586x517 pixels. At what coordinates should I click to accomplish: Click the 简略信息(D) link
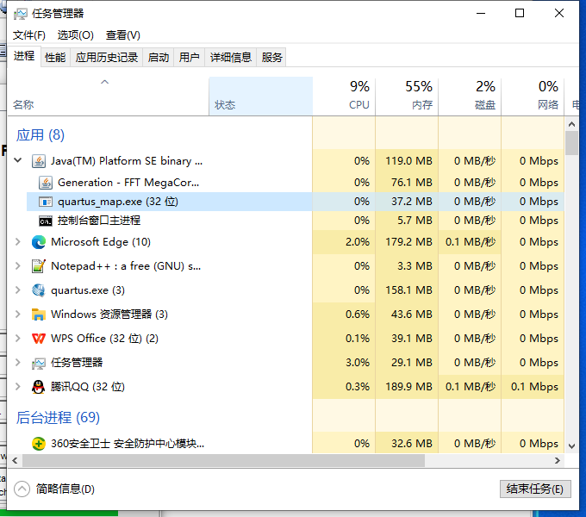[x=65, y=489]
